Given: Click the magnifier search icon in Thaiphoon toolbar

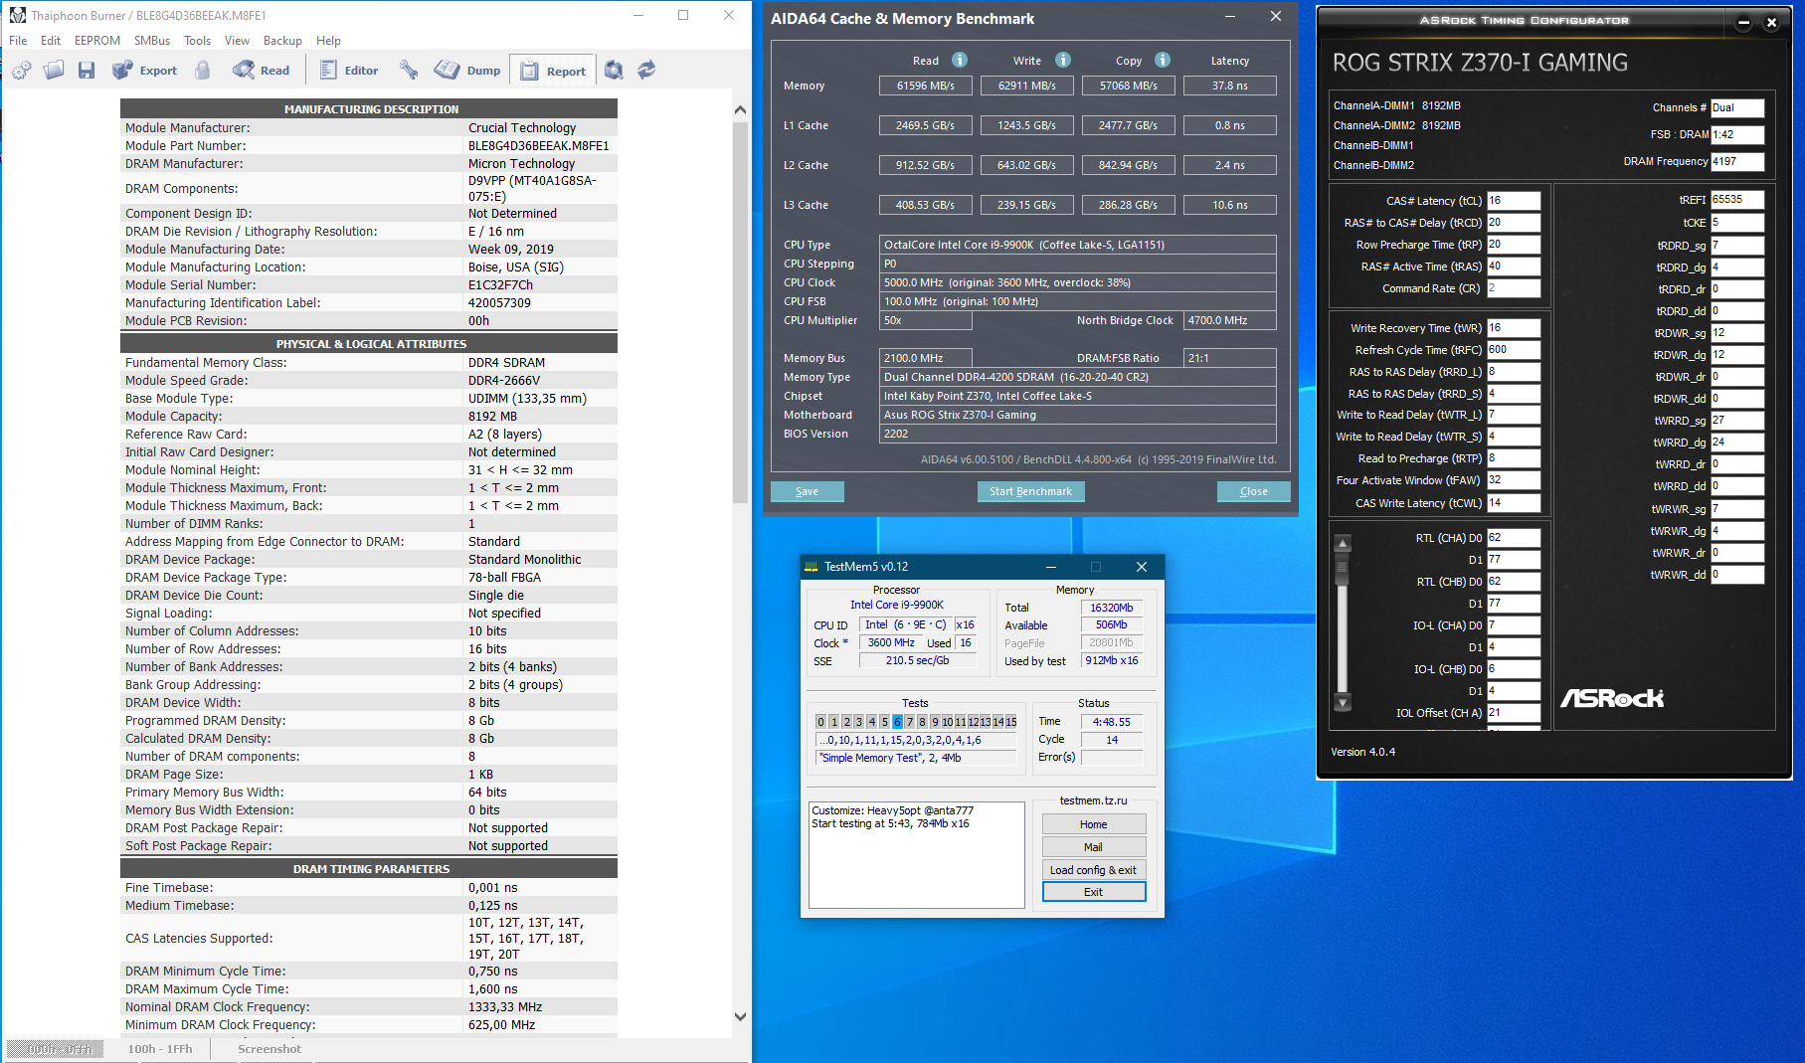Looking at the screenshot, I should pos(614,70).
